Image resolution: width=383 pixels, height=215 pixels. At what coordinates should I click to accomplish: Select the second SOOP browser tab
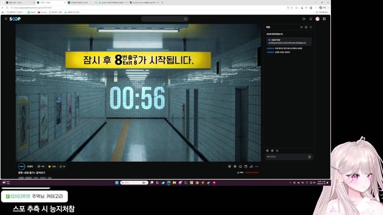(x=51, y=2)
